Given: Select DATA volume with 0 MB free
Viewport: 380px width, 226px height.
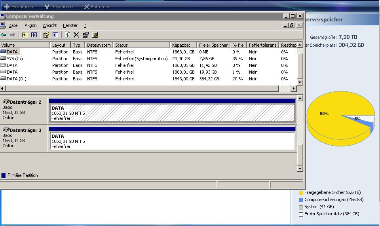Looking at the screenshot, I should [x=148, y=52].
